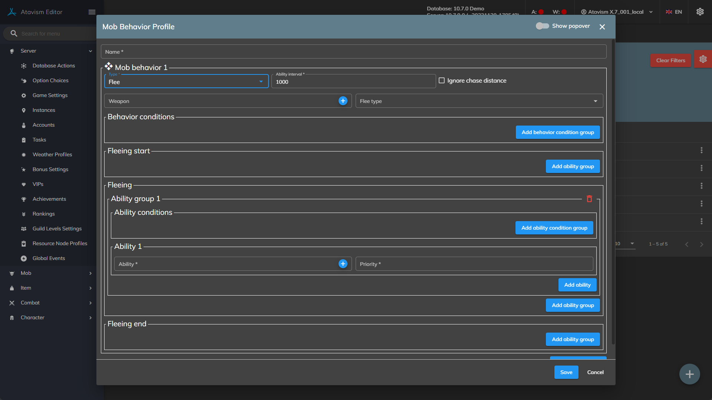Click the floating add plus button
The image size is (712, 400).
pyautogui.click(x=689, y=374)
